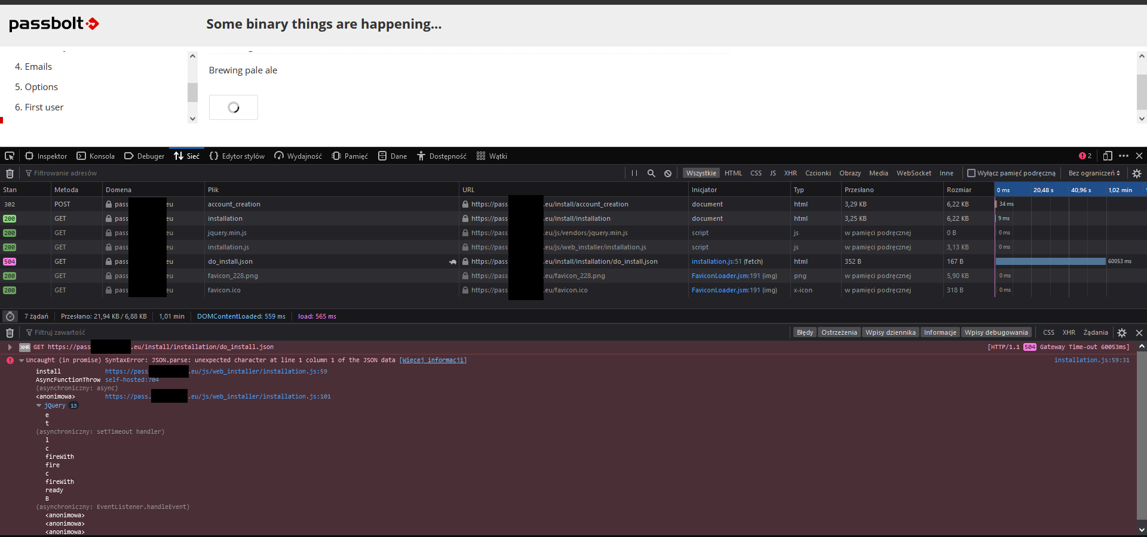Screen dimensions: 1147x537
Task: Open the 'Więcej informacji' link
Action: point(433,360)
